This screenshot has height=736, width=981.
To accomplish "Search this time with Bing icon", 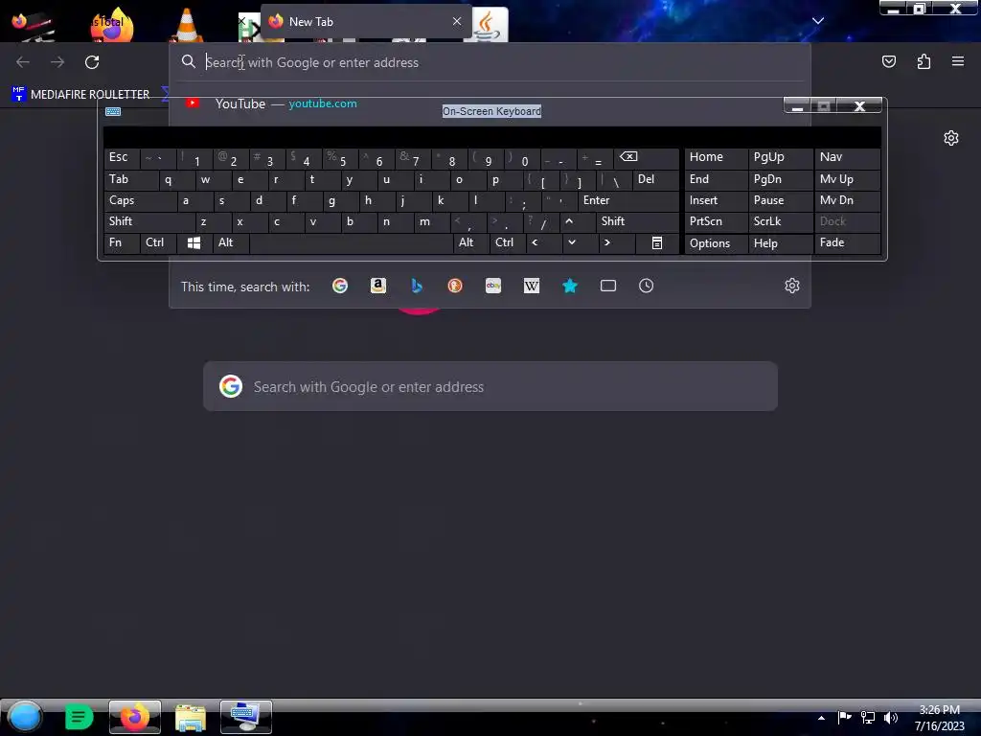I will coord(417,286).
